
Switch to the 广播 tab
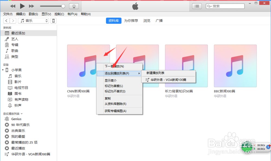pos(159,21)
